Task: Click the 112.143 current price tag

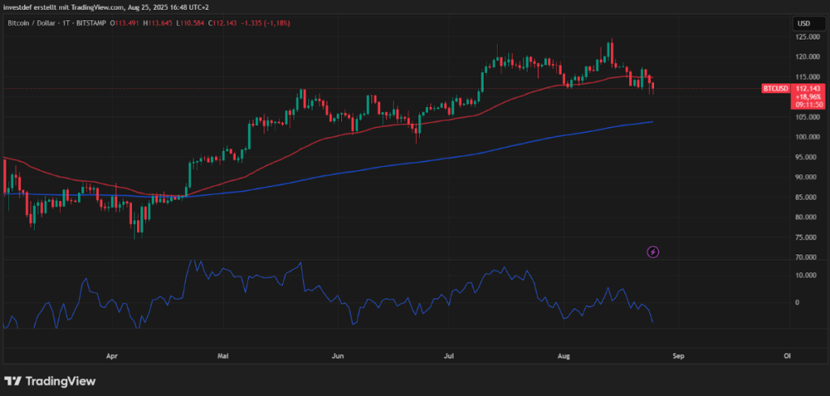Action: (x=808, y=87)
